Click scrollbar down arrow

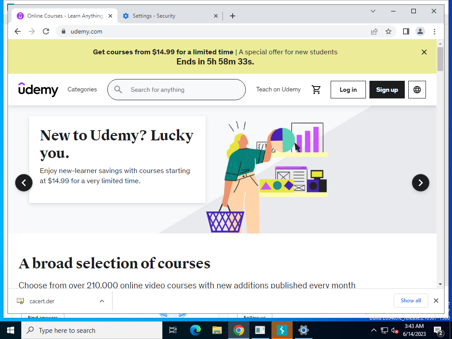440,284
